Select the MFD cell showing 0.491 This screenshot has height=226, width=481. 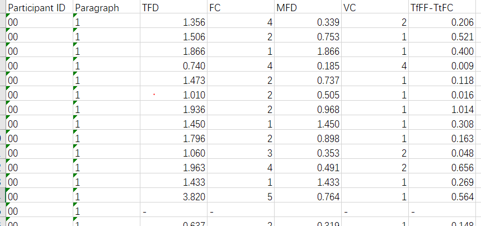308,166
